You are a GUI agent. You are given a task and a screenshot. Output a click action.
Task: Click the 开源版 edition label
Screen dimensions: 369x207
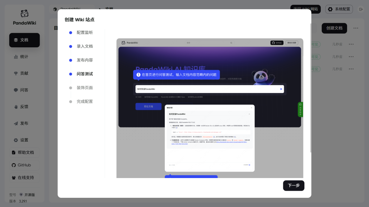30,195
